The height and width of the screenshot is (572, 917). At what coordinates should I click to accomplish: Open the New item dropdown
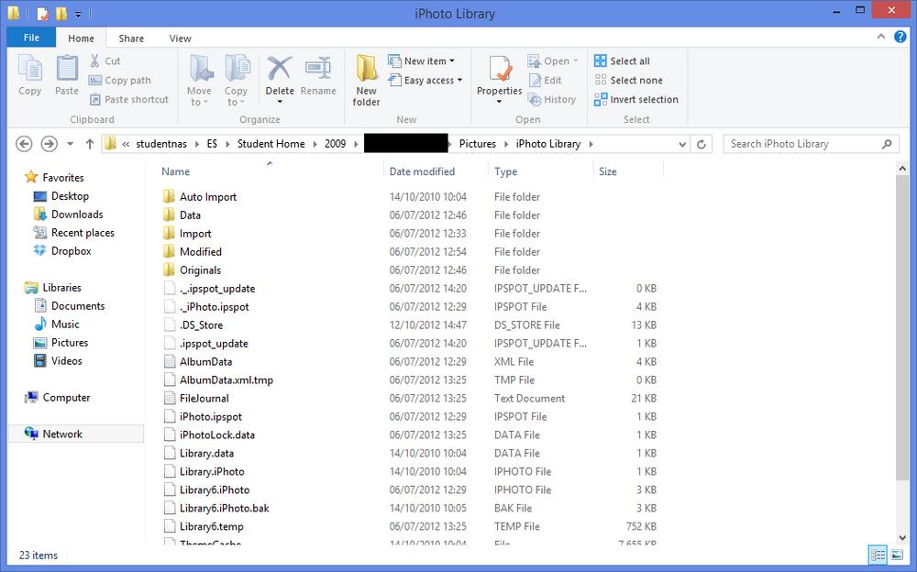(x=421, y=60)
